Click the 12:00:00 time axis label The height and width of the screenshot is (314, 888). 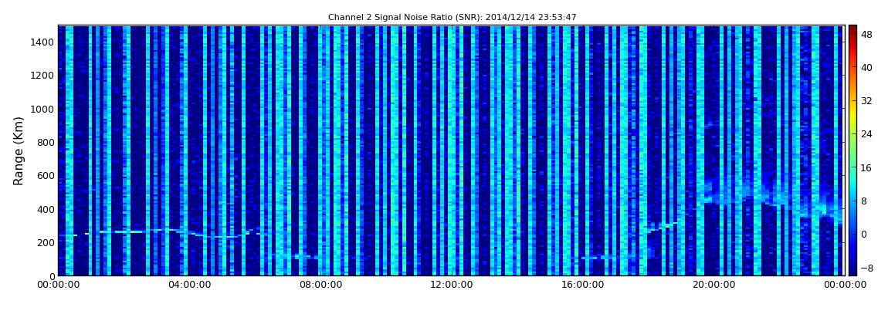(452, 285)
